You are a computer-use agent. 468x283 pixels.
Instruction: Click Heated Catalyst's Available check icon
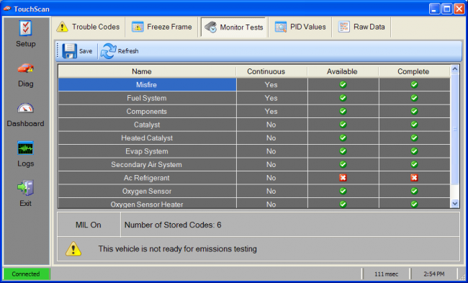(x=343, y=138)
